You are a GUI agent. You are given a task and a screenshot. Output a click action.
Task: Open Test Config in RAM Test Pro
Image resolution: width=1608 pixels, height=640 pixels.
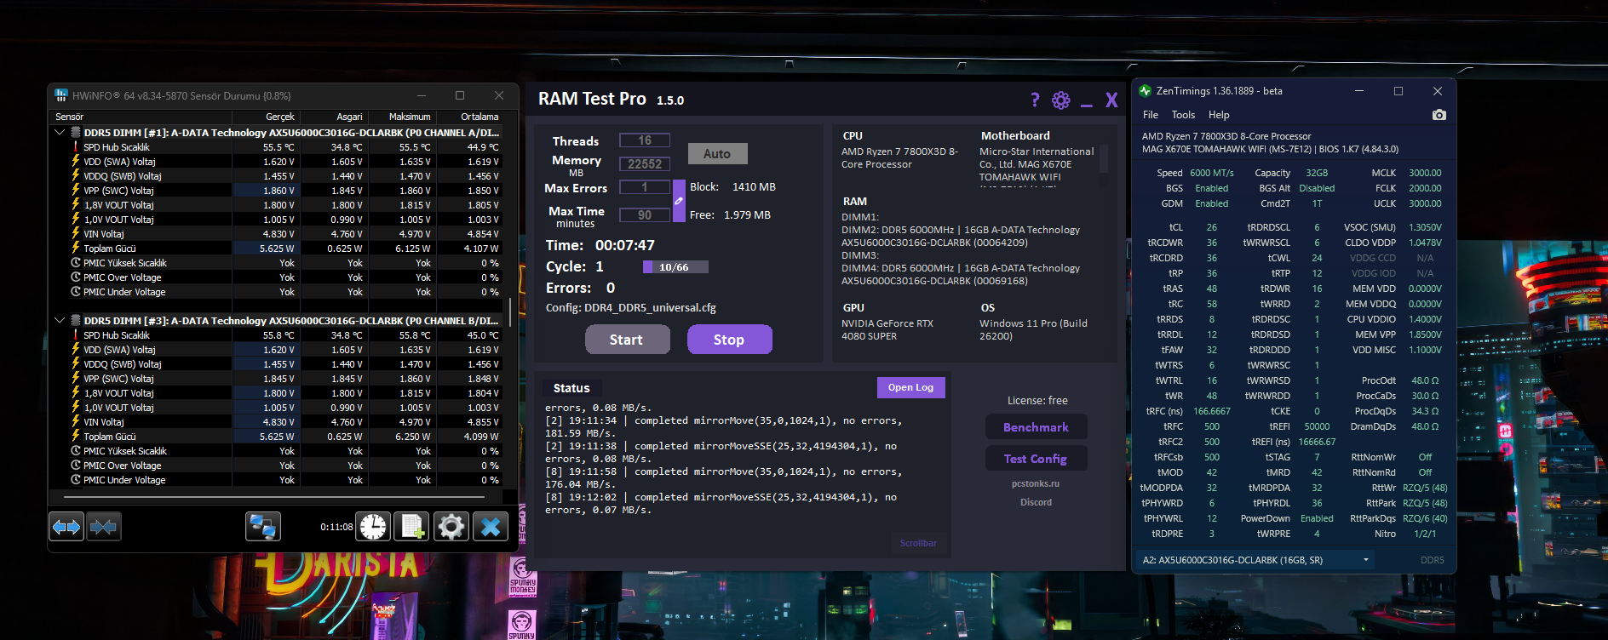[1036, 459]
